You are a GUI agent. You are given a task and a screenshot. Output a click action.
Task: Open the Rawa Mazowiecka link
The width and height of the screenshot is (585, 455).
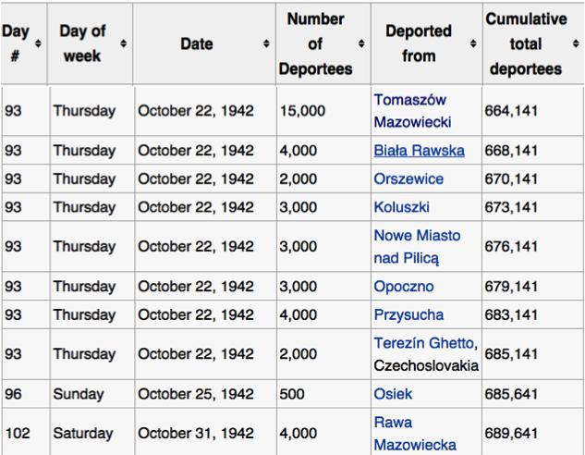415,434
